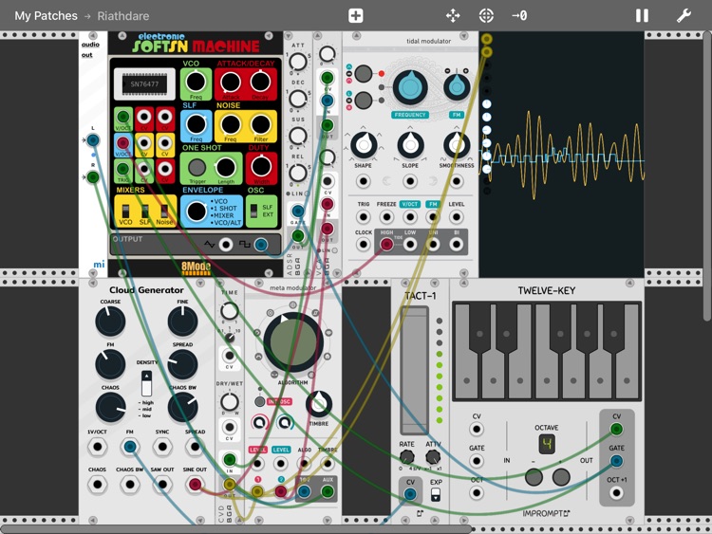The width and height of the screenshot is (712, 534).
Task: Adjust the Tidal Modulator FREQUENCY knob
Action: pyautogui.click(x=410, y=88)
